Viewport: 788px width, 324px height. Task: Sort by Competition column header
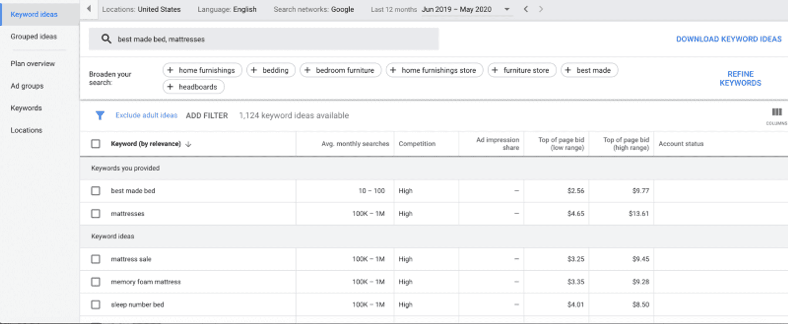tap(417, 143)
